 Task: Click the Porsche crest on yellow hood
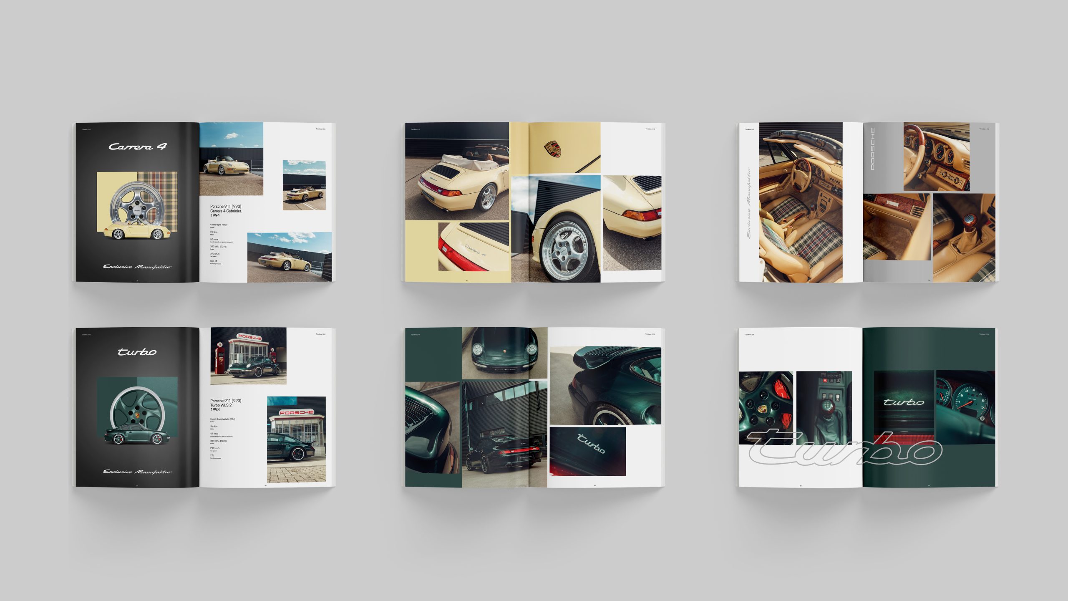(x=552, y=148)
